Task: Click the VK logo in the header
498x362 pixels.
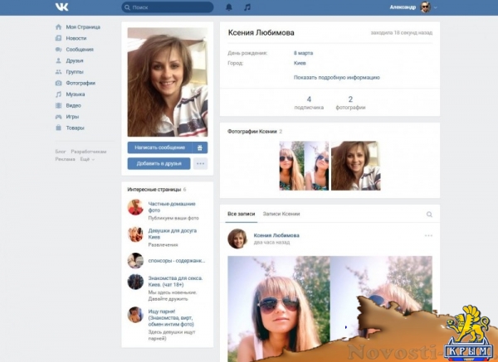Action: point(62,7)
